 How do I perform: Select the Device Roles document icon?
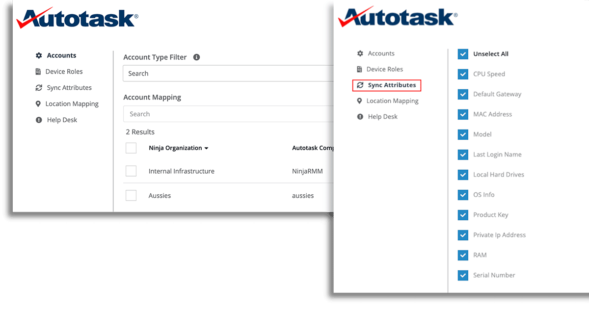tap(38, 71)
